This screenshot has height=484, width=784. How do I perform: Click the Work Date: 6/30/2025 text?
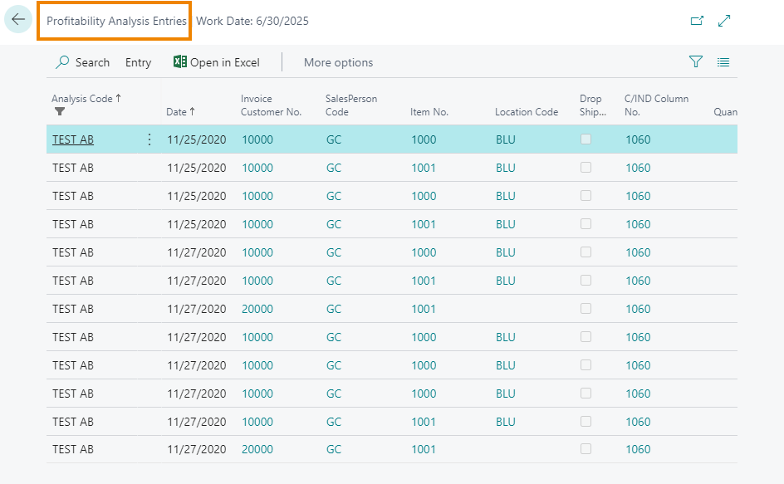click(252, 21)
